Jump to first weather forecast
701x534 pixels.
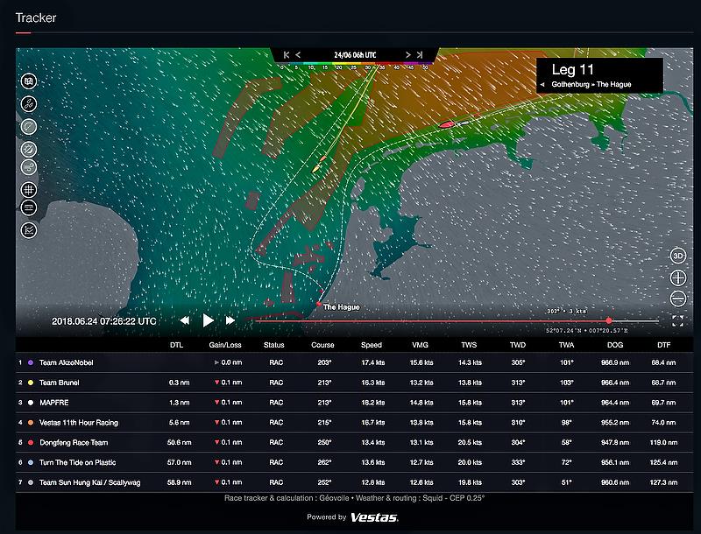coord(287,55)
